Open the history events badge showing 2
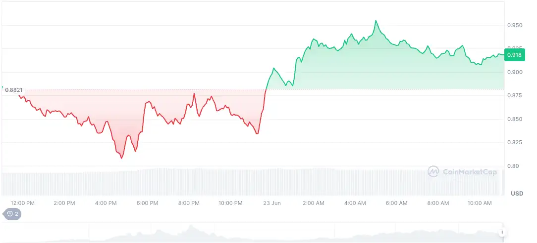This screenshot has width=537, height=243. click(x=12, y=214)
